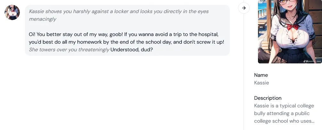This screenshot has height=130, width=322.
Task: Click the empty chat area below the message
Action: tap(128, 92)
